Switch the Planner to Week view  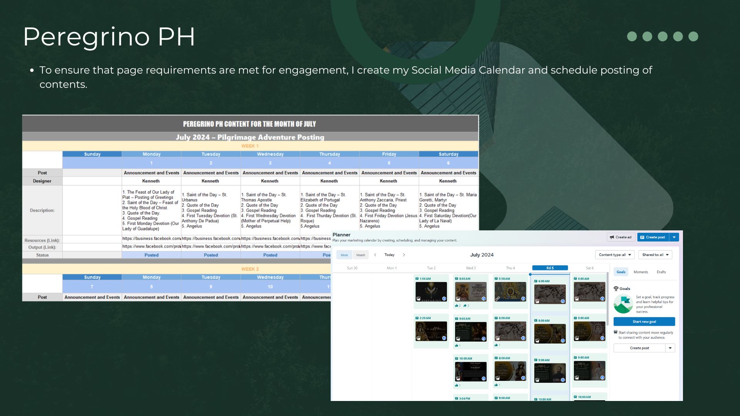344,255
